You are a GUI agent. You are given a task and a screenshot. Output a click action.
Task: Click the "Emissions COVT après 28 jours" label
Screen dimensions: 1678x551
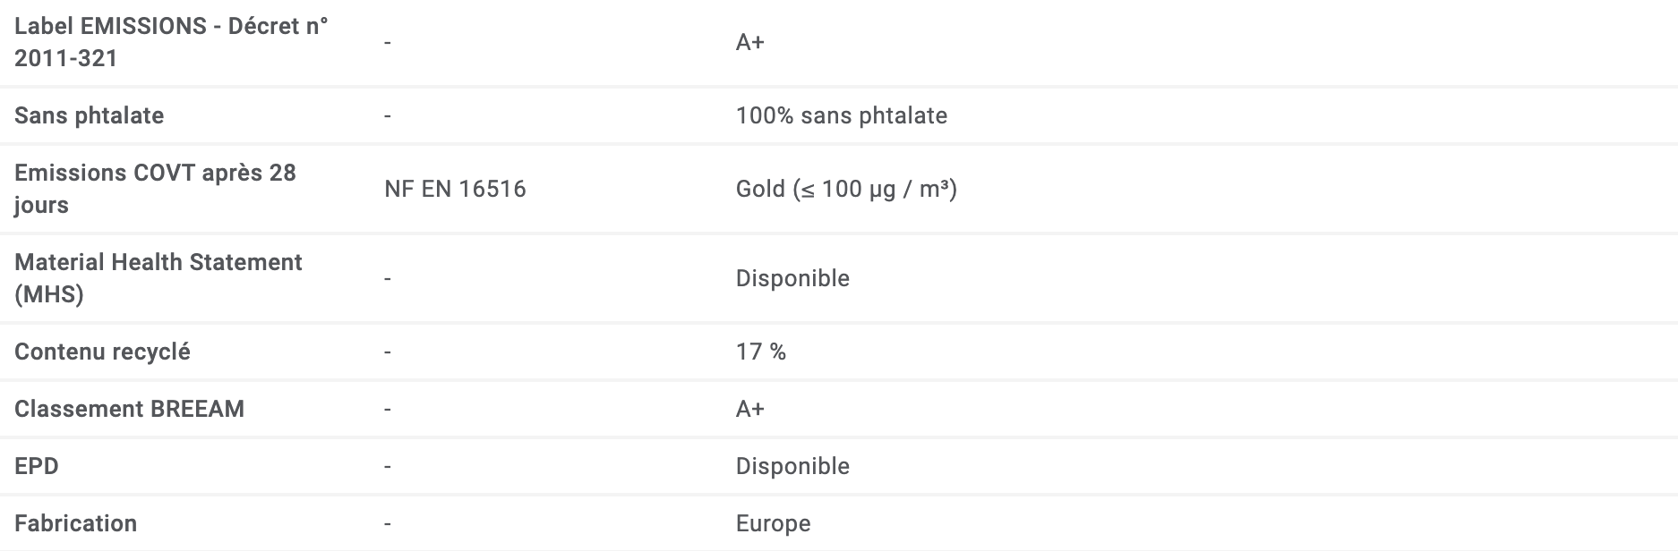[155, 189]
